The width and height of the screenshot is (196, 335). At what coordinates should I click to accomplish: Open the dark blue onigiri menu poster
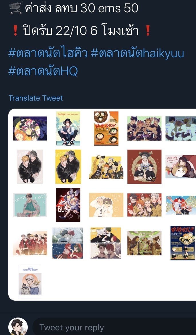click(183, 243)
